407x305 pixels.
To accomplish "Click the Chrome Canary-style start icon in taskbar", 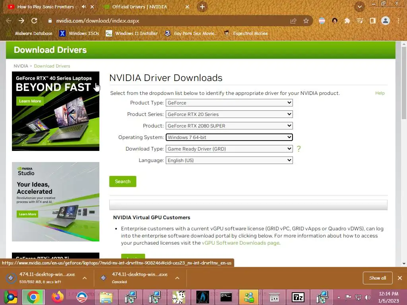I will click(10, 297).
